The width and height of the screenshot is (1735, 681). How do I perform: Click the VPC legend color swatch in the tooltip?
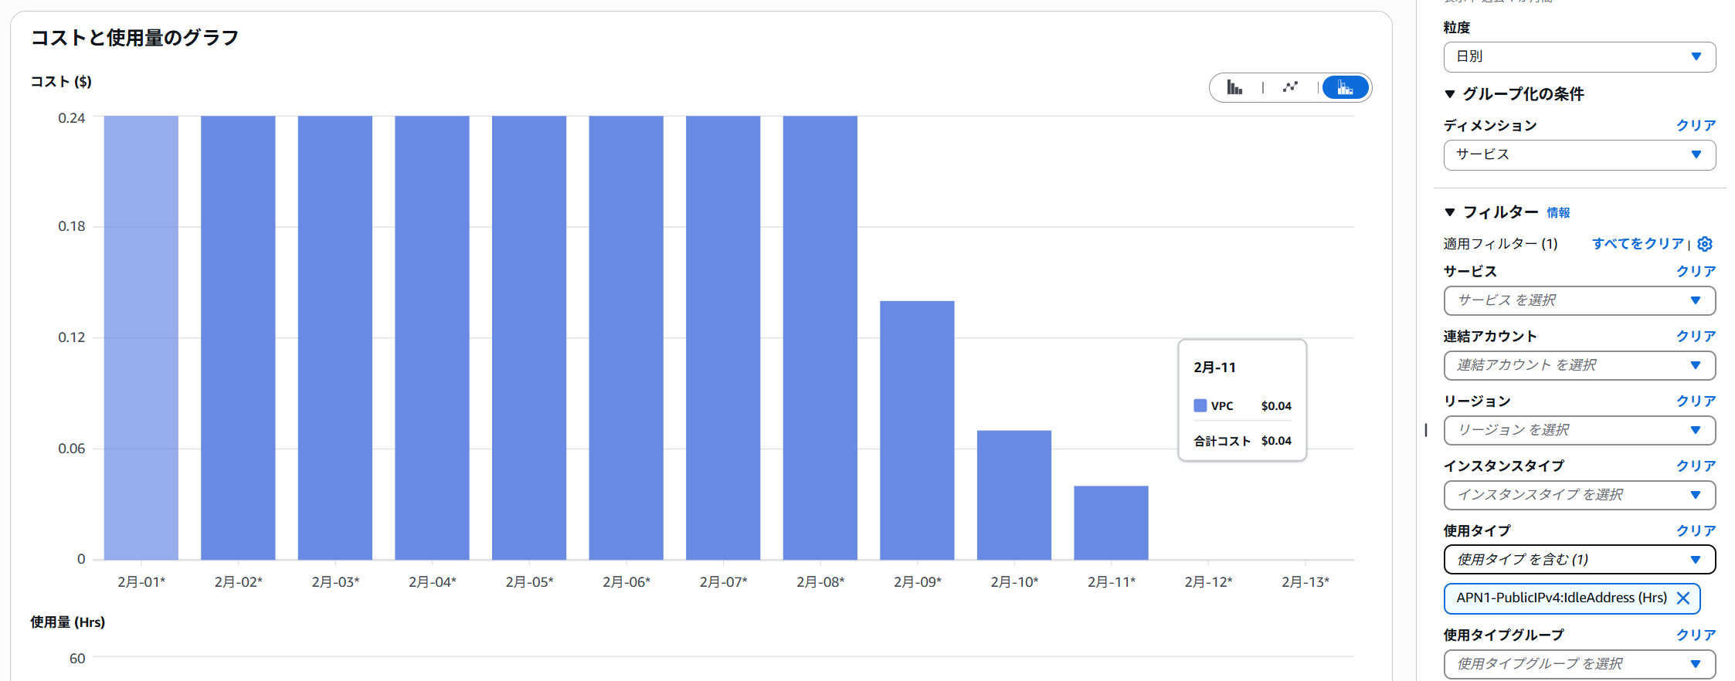pos(1200,405)
